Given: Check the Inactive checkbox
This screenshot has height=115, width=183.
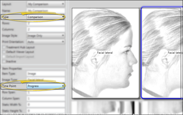Looking at the screenshot, I should pyautogui.click(x=4, y=61).
